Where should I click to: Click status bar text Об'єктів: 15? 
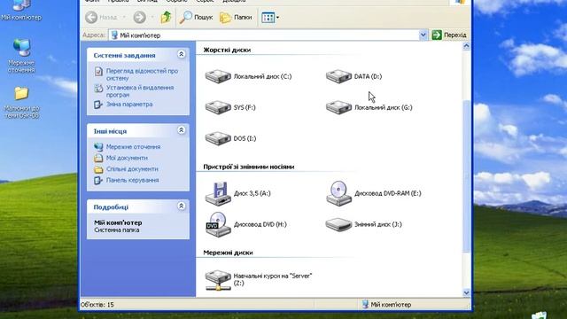pyautogui.click(x=97, y=305)
